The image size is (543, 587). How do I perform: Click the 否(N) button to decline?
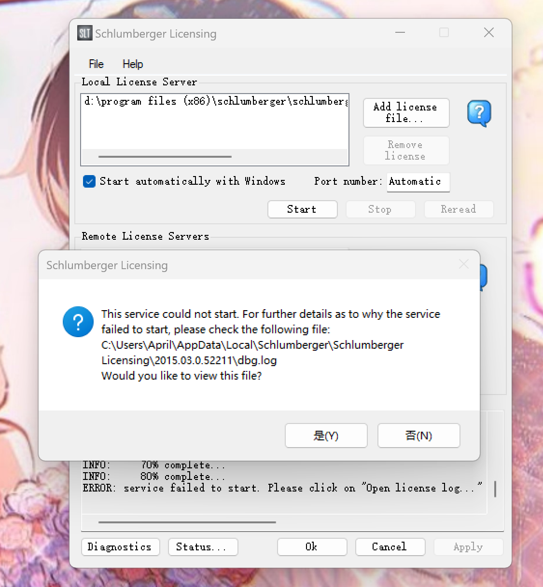(419, 436)
